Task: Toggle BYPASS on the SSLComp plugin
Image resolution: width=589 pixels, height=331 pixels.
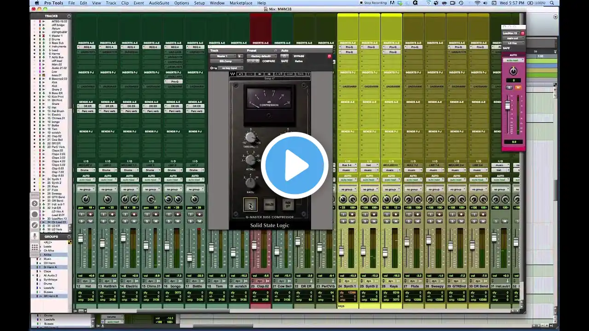Action: click(x=299, y=56)
